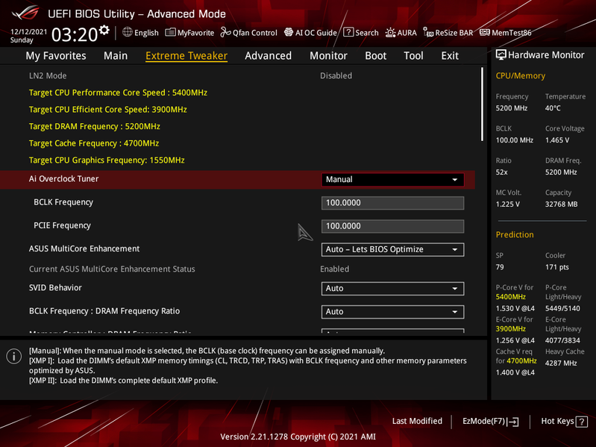Open AI OC Guide icon
Viewport: 596px width, 447px height.
(x=289, y=32)
